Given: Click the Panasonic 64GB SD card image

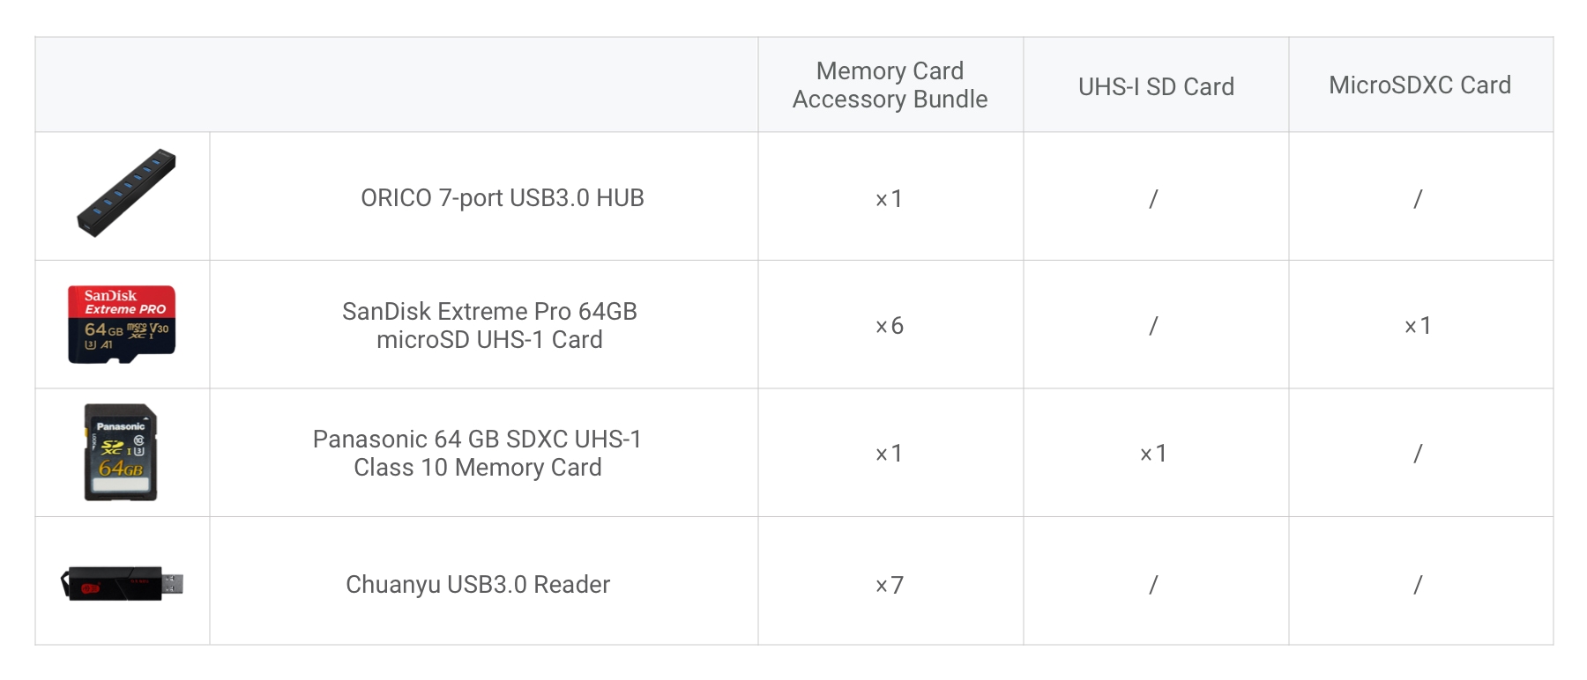Looking at the screenshot, I should pos(121,453).
